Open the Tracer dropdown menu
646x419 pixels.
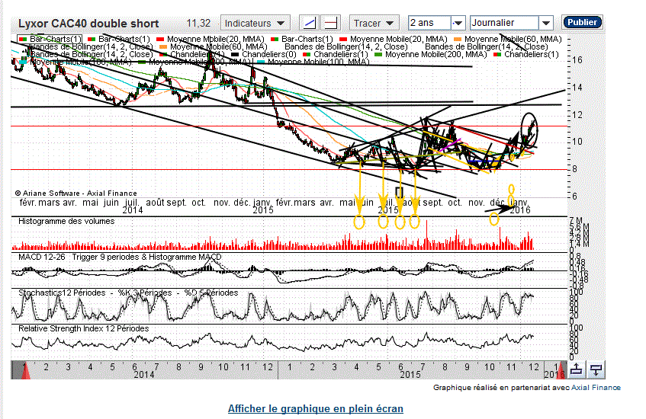[374, 23]
